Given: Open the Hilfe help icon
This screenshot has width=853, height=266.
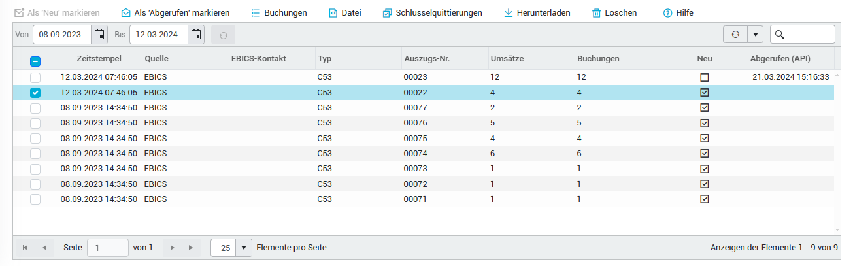Looking at the screenshot, I should [667, 13].
